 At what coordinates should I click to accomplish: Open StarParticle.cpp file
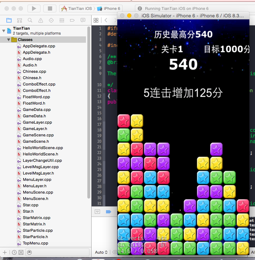pos(38,230)
